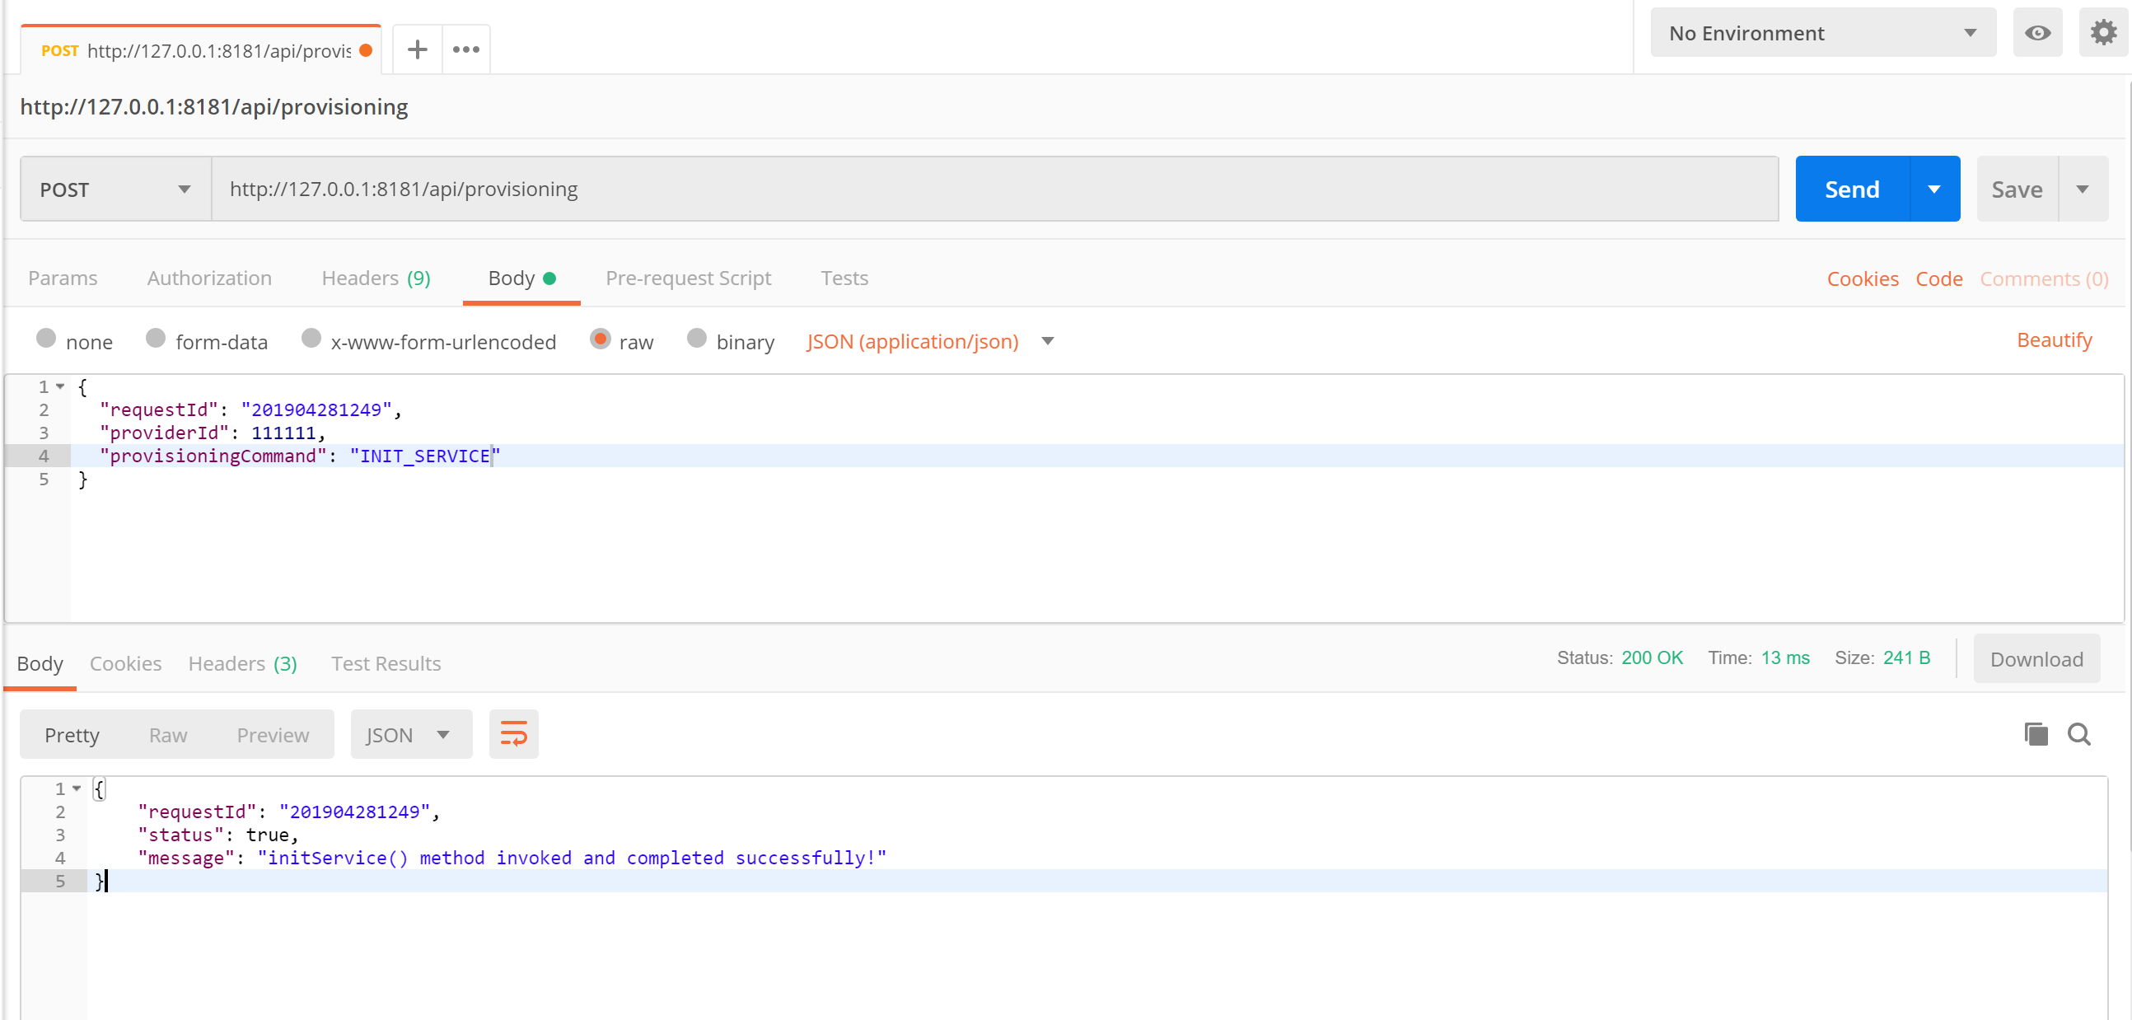Screen dimensions: 2132x1020
Task: Click the Send button
Action: coord(1852,189)
